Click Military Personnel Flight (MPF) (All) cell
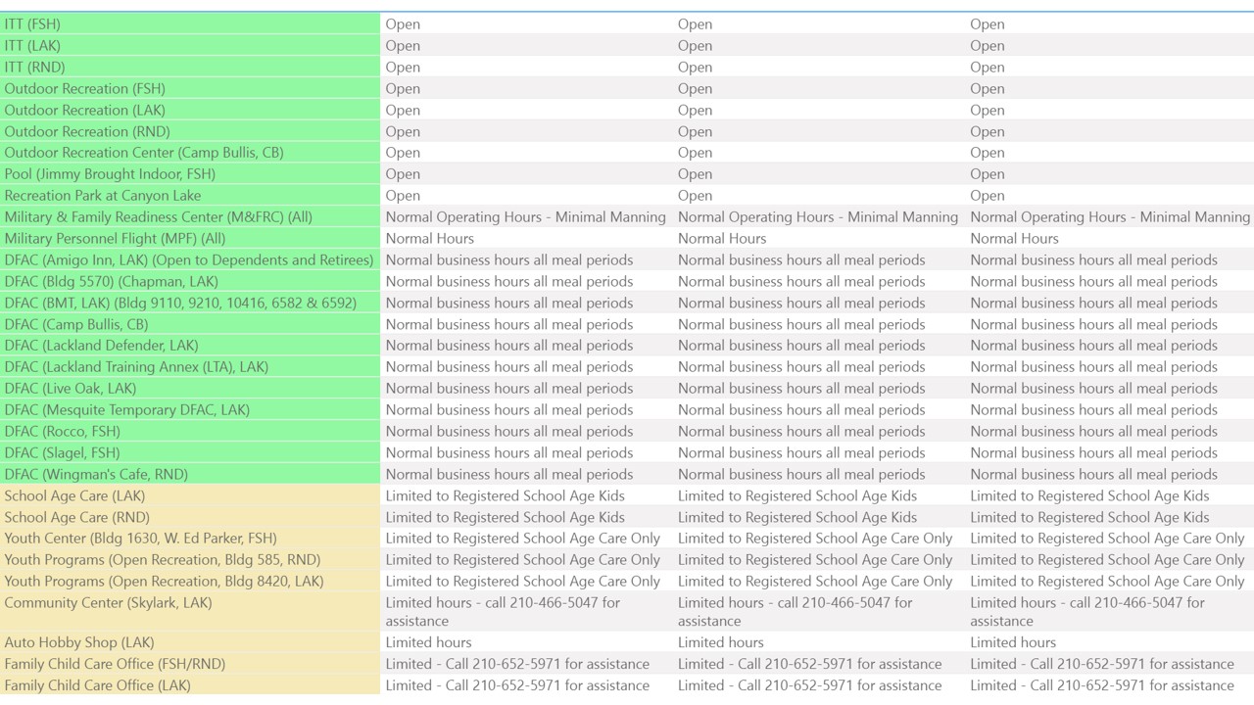The width and height of the screenshot is (1254, 705). tap(115, 239)
